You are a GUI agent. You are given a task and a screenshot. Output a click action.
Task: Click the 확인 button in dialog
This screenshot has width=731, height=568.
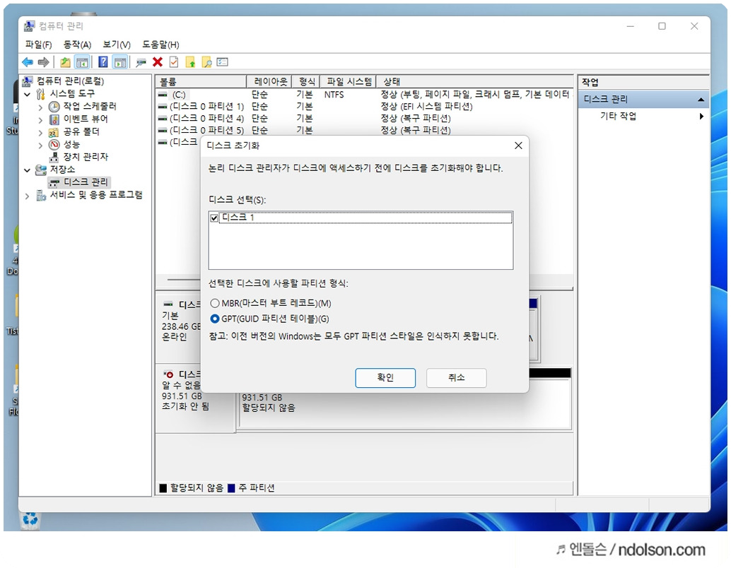pyautogui.click(x=385, y=378)
